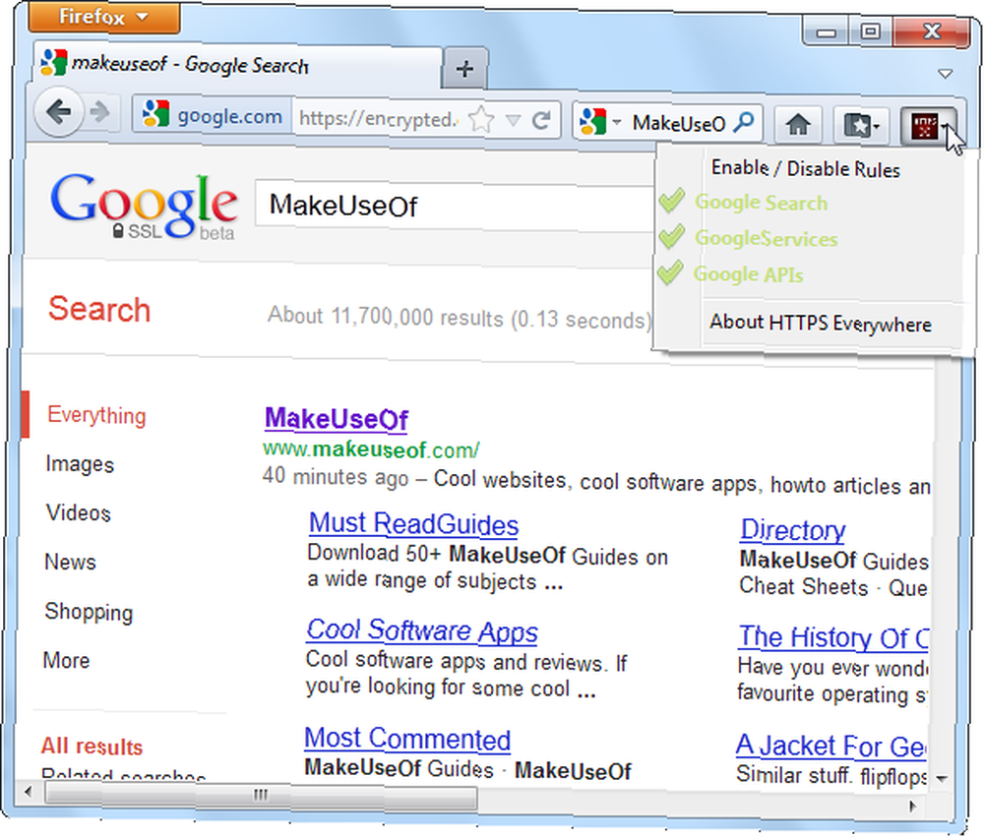Viewport: 984px width, 837px height.
Task: Click the www.makeuseof.com green URL
Action: click(x=371, y=449)
